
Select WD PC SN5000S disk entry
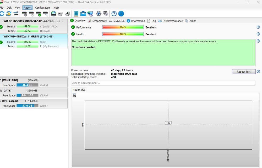point(34,26)
